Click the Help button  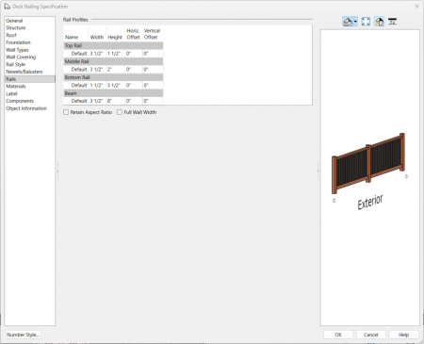[403, 335]
